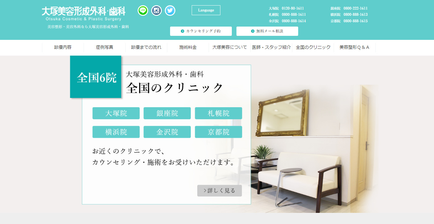The image size is (434, 224).
Task: Open the 症例写真 menu item
Action: tap(104, 47)
